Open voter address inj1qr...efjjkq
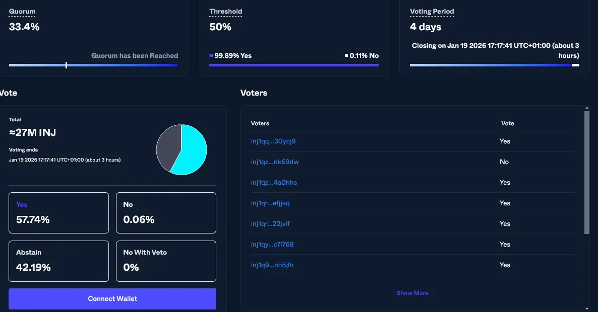598x312 pixels. tap(270, 203)
